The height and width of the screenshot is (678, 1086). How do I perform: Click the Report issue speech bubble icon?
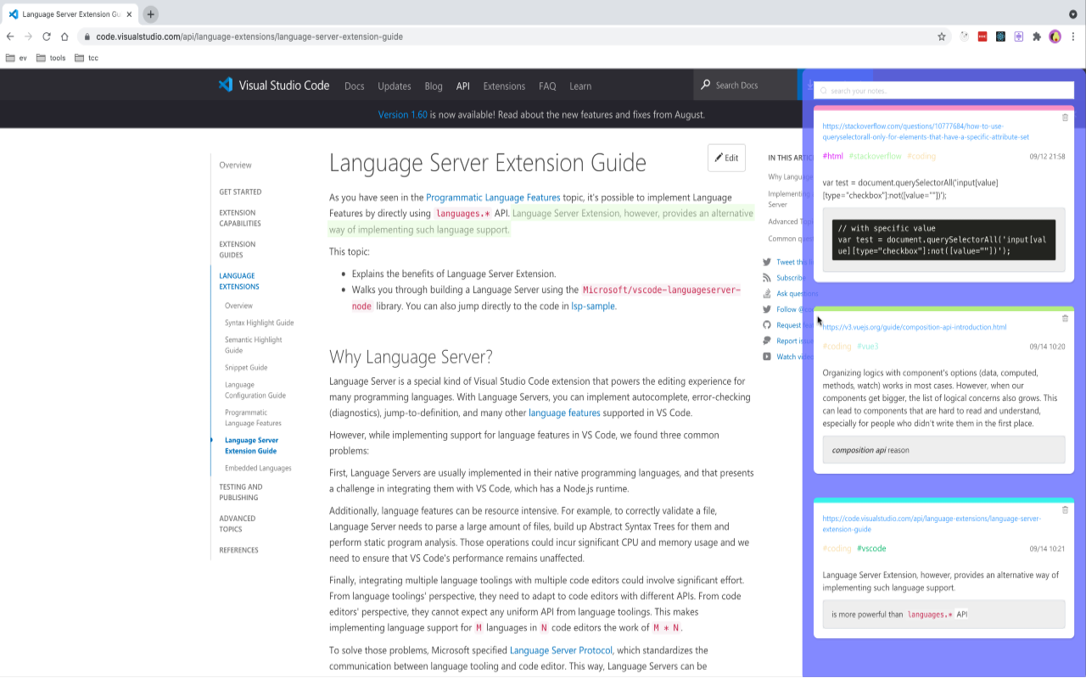pos(767,341)
